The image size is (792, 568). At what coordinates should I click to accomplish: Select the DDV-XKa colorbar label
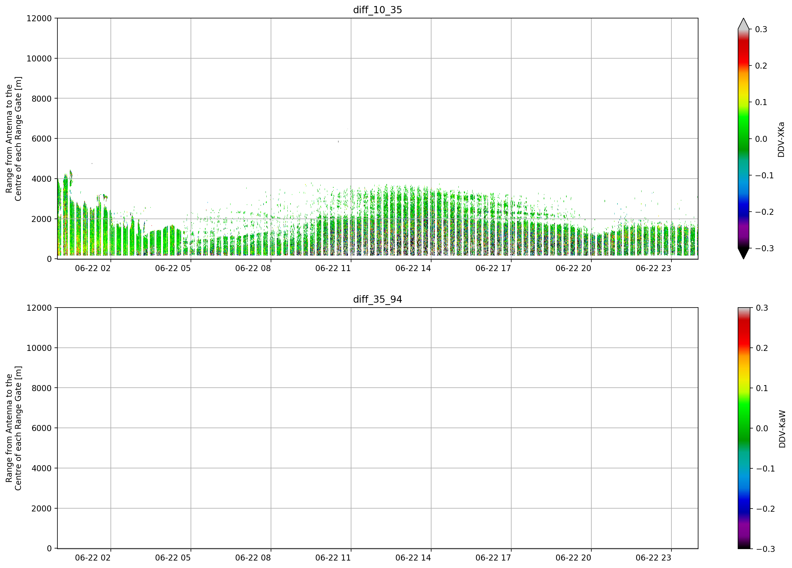click(781, 139)
